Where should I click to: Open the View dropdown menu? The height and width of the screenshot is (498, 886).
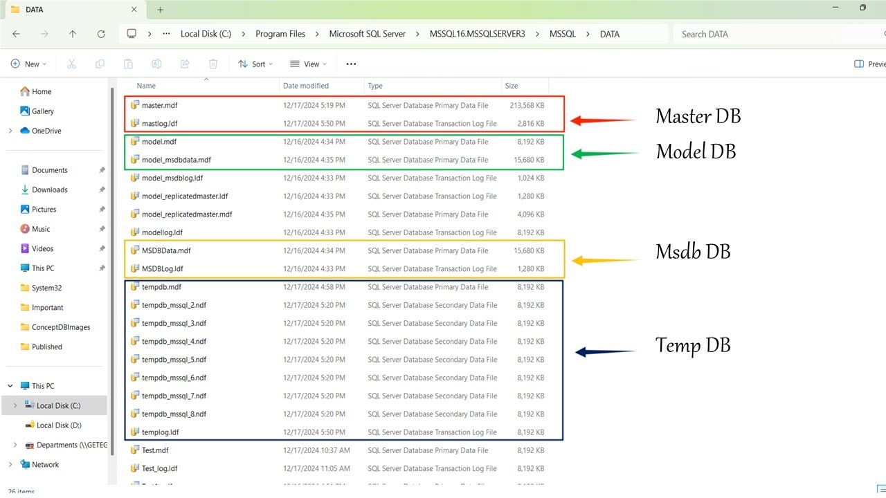[x=309, y=64]
